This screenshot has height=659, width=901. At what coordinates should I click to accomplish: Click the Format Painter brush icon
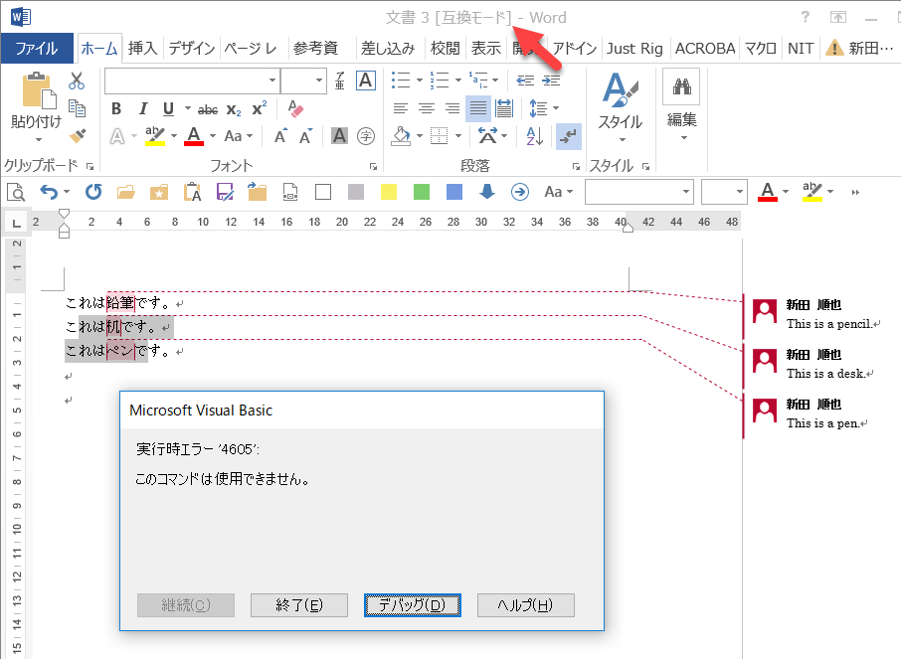77,135
